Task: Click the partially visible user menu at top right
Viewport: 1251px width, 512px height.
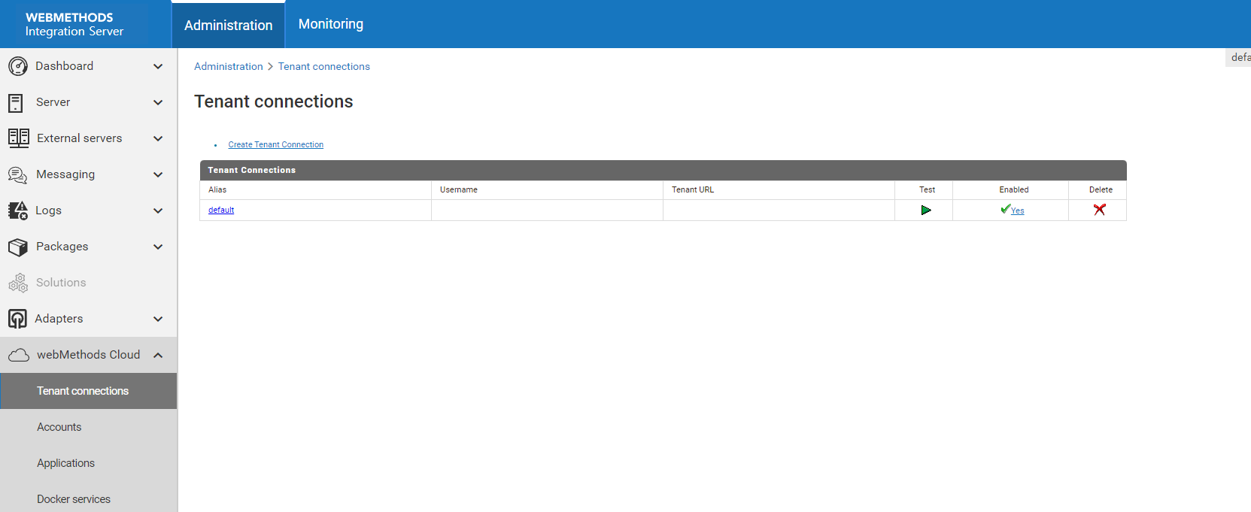Action: [1239, 57]
